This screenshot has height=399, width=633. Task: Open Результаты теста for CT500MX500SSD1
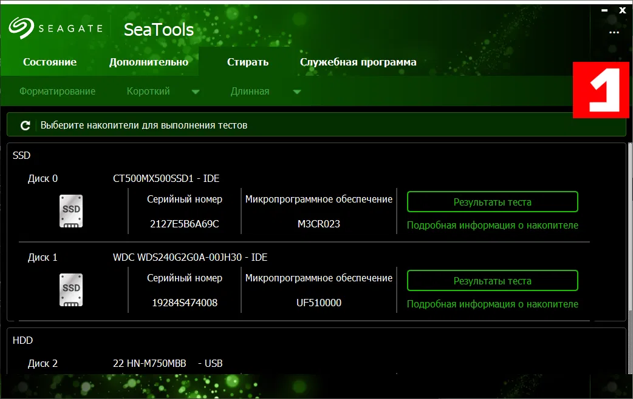493,201
